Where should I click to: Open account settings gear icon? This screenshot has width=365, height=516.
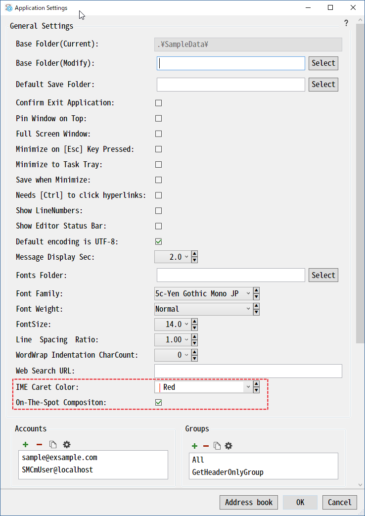[67, 445]
